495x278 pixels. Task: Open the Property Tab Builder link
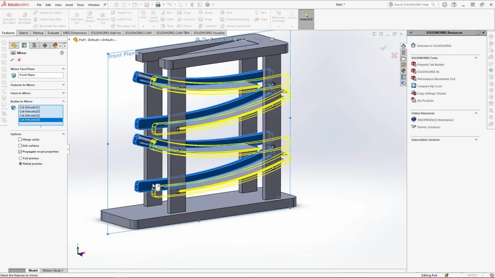tap(430, 65)
